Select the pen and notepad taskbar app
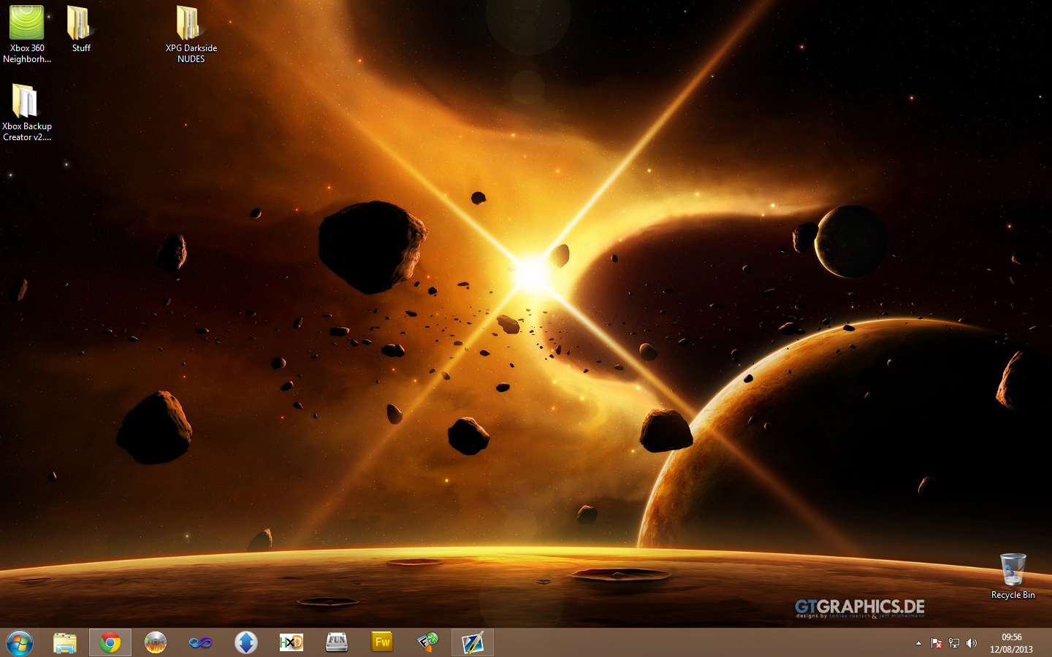This screenshot has width=1052, height=657. (473, 642)
